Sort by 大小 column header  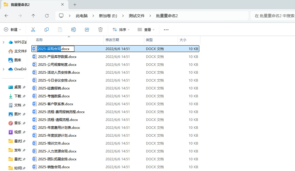click(x=183, y=40)
